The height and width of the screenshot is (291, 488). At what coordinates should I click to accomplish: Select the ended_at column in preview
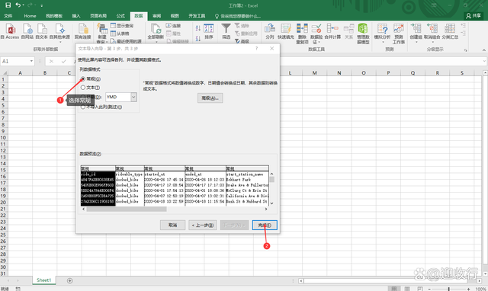click(205, 186)
